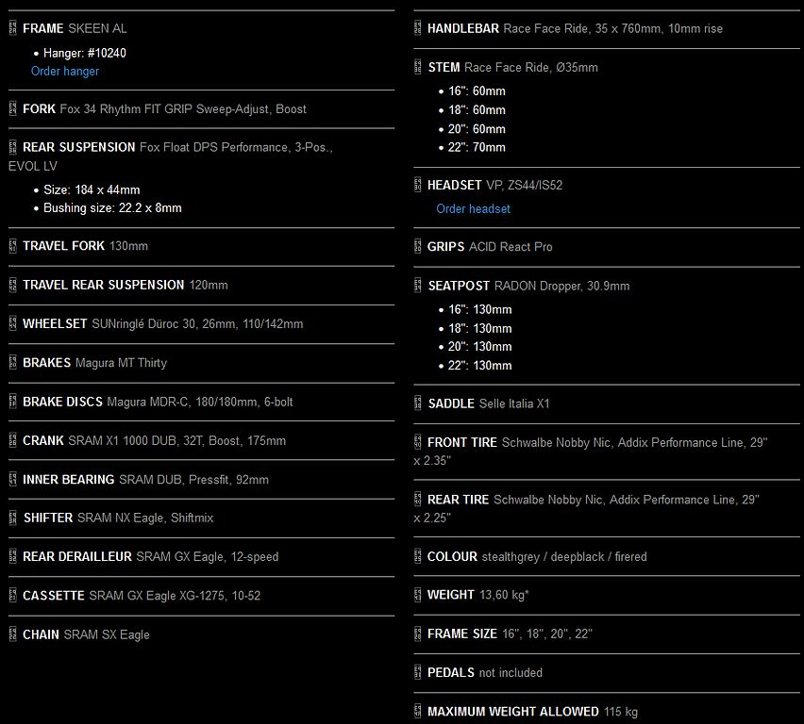Click the '130mm' travel fork value
Image resolution: width=804 pixels, height=724 pixels.
[x=128, y=246]
